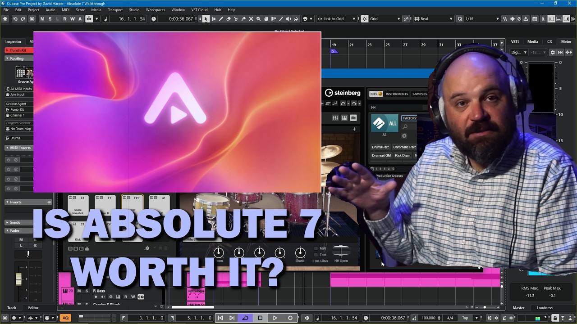Click the Kick Drum filter button
The image size is (577, 324).
tap(403, 156)
